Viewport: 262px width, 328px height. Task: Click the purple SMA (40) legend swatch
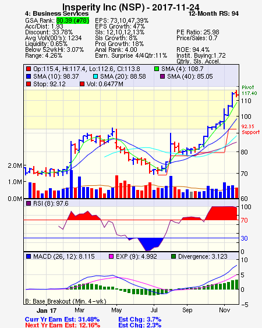coord(162,76)
